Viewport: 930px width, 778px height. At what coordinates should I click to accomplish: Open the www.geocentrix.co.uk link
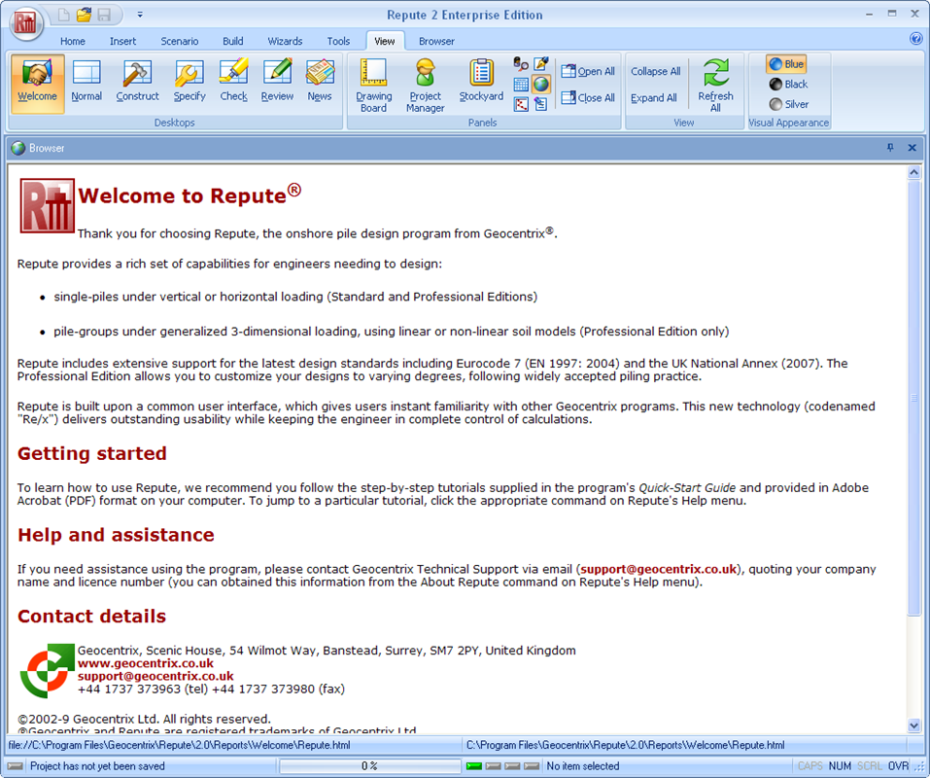[146, 663]
